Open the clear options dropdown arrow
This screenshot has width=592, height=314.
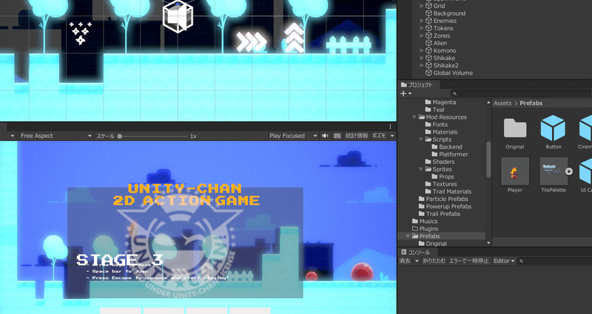(417, 261)
